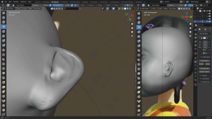This screenshot has width=212, height=119.
Task: Click the Blender logo menu
Action: [x=2, y=2]
